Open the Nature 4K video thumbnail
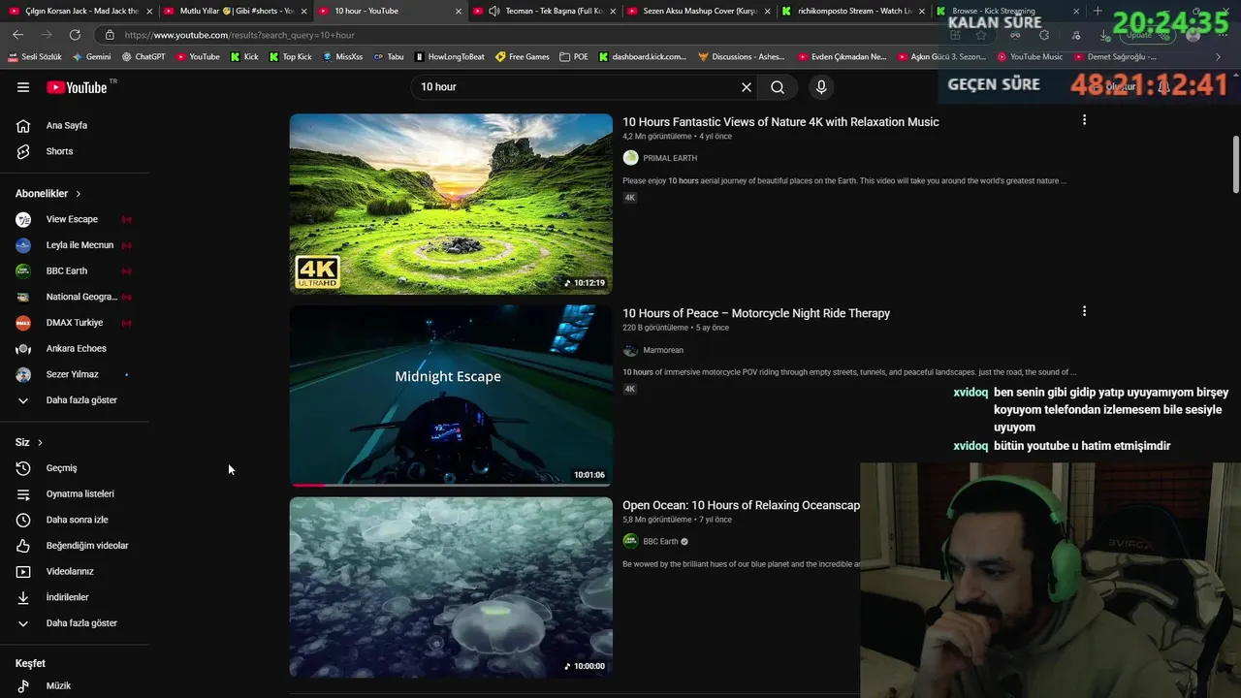The width and height of the screenshot is (1241, 698). [451, 204]
